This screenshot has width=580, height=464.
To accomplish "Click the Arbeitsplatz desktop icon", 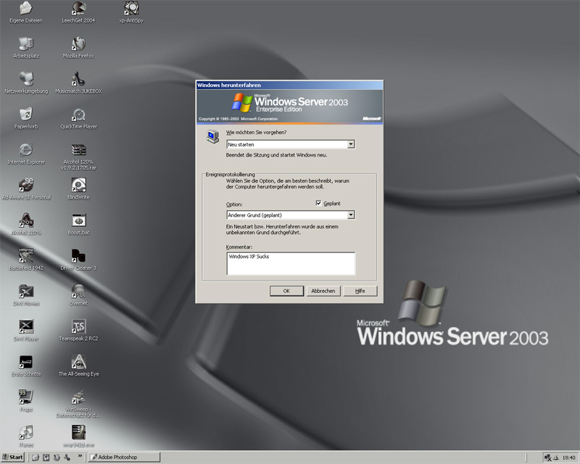I will pyautogui.click(x=26, y=48).
